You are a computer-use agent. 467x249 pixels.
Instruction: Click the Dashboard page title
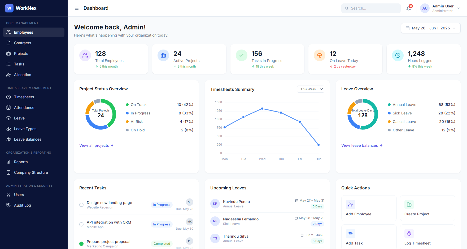pos(96,8)
